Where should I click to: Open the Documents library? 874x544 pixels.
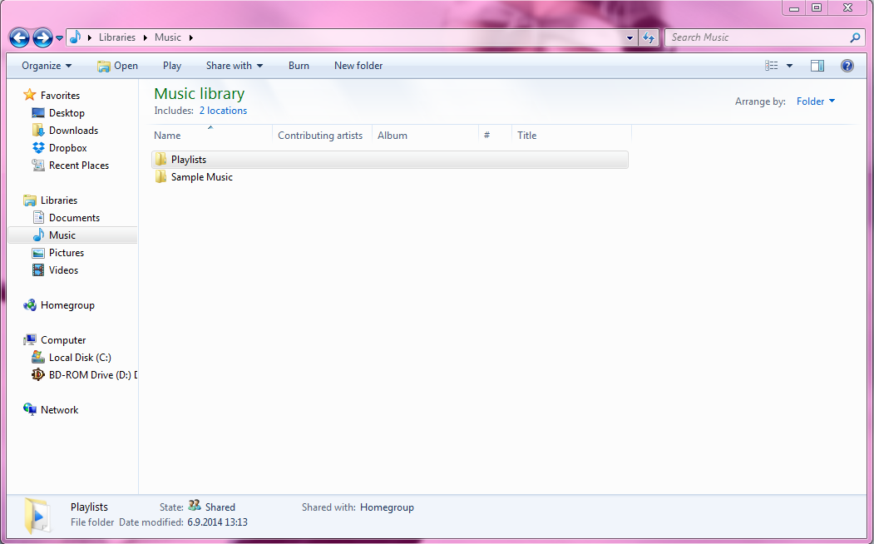click(x=74, y=217)
